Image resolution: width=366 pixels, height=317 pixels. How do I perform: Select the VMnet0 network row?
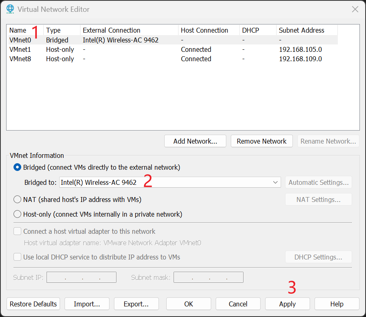click(172, 40)
